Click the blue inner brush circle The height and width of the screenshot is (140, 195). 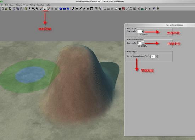click(30, 75)
